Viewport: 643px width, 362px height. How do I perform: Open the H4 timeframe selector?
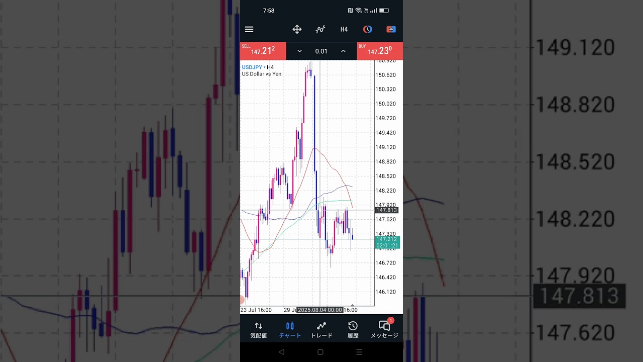point(344,29)
